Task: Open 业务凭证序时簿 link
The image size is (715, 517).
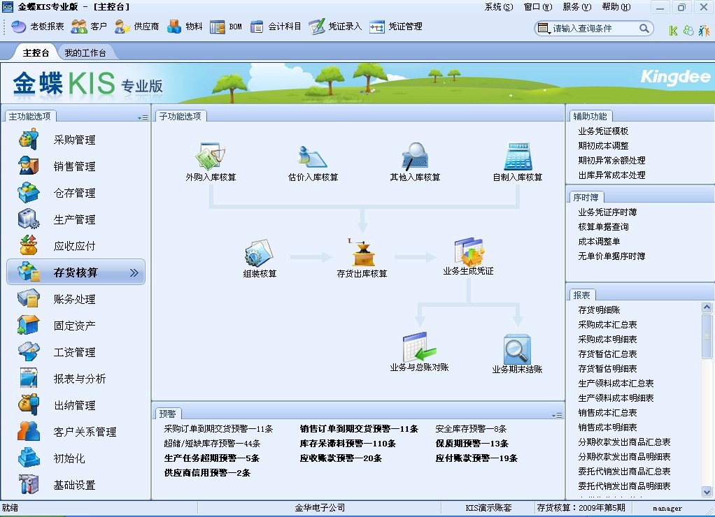Action: (x=607, y=212)
